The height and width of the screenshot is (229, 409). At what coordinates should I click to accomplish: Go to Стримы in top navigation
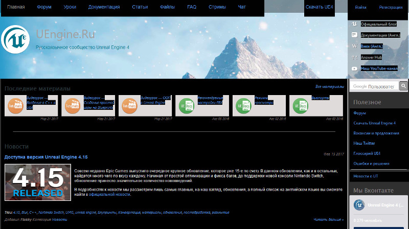217,7
